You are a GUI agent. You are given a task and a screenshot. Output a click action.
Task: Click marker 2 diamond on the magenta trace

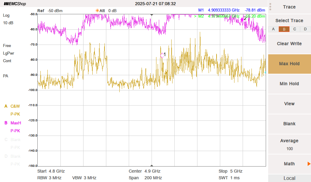click(x=242, y=19)
